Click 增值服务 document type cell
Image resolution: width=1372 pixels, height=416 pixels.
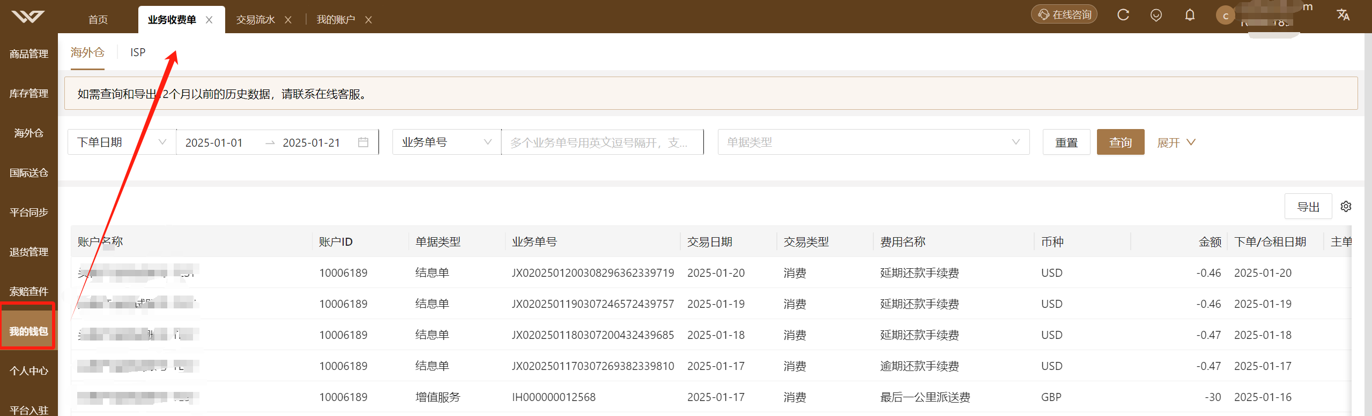(438, 397)
